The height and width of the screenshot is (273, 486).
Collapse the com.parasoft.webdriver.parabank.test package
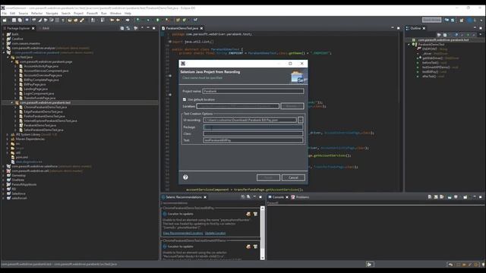click(x=12, y=102)
